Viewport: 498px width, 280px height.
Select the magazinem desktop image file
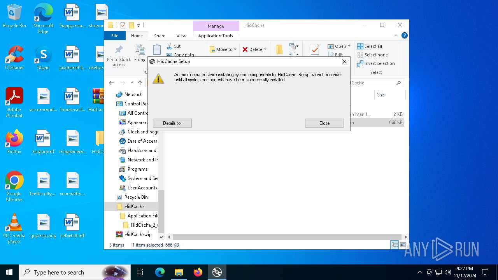[x=72, y=142]
